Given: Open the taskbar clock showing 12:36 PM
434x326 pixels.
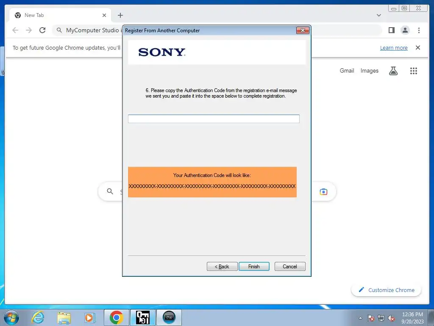Looking at the screenshot, I should point(412,318).
